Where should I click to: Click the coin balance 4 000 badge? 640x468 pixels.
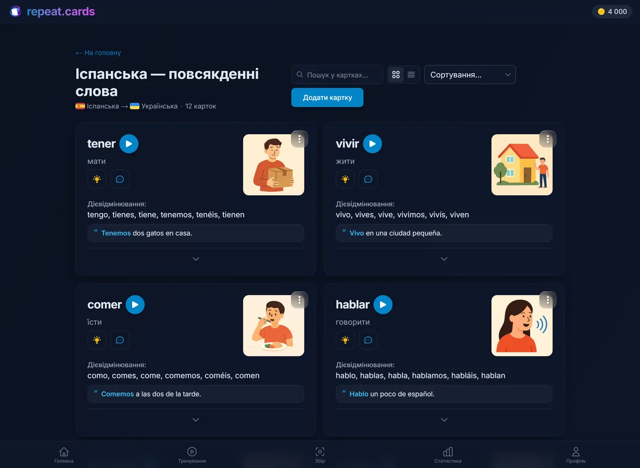612,11
